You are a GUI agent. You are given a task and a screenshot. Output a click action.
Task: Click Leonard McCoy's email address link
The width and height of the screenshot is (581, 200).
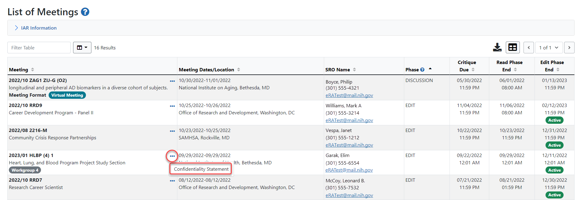(x=349, y=195)
